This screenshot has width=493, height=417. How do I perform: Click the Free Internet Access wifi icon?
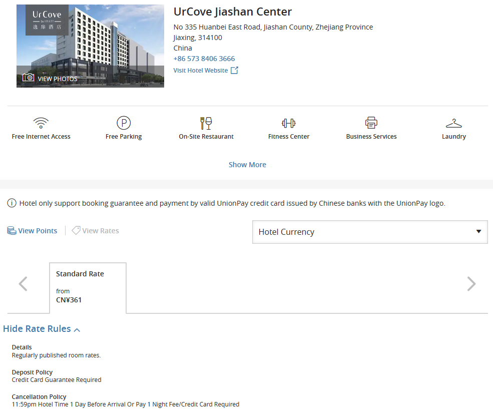tap(41, 123)
